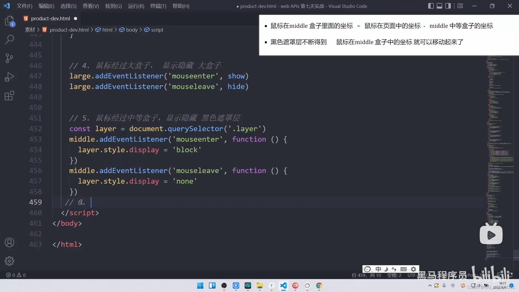Screen dimensions: 519x292
Task: Open the Extensions view
Action: point(9,96)
